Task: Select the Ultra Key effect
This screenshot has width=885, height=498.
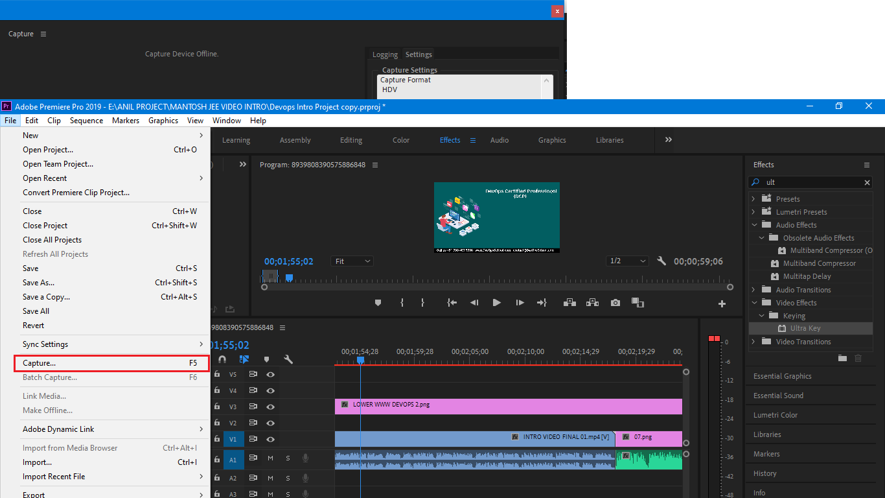Action: (805, 329)
